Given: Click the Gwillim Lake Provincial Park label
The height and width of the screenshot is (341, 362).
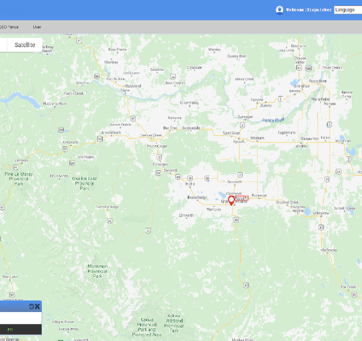Looking at the screenshot, I should coord(84,183).
